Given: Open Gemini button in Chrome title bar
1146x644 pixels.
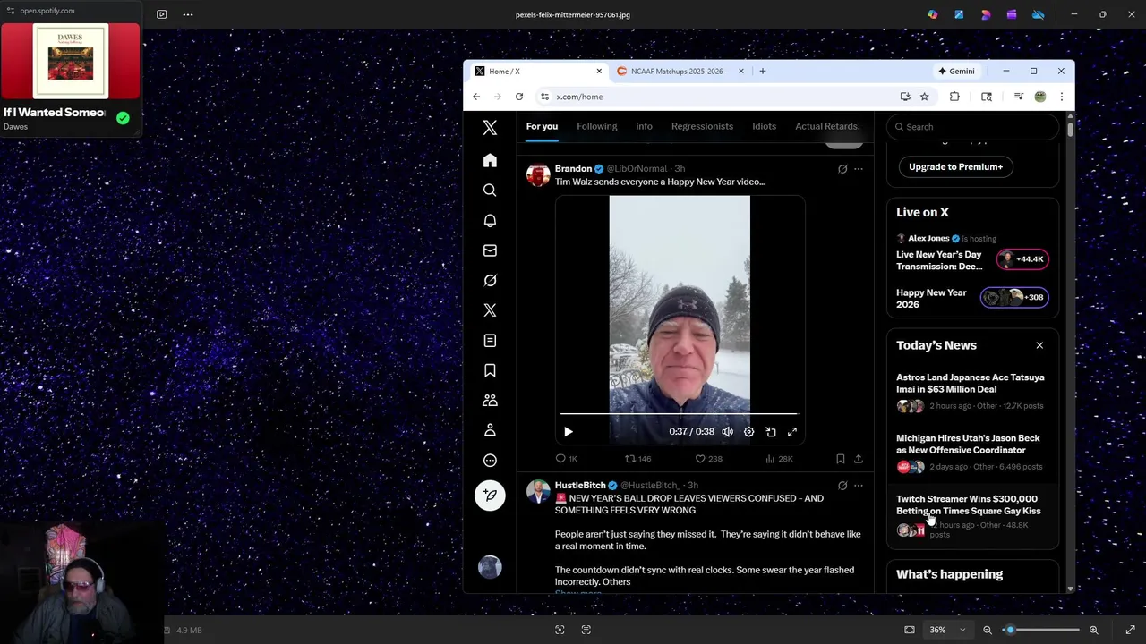Looking at the screenshot, I should pos(956,72).
